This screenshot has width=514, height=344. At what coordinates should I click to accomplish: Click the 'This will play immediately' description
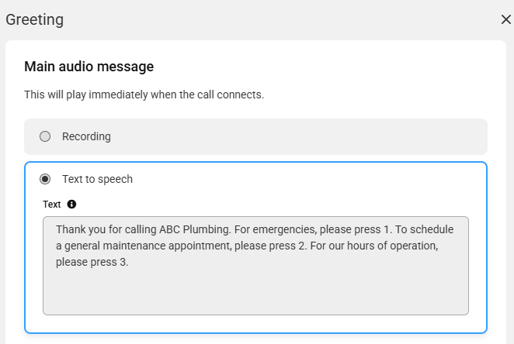tap(144, 95)
